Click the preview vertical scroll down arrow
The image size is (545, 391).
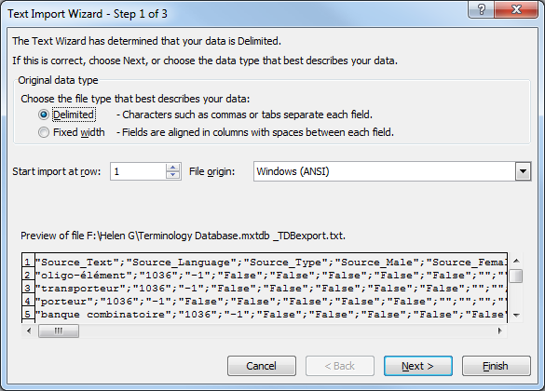point(516,316)
